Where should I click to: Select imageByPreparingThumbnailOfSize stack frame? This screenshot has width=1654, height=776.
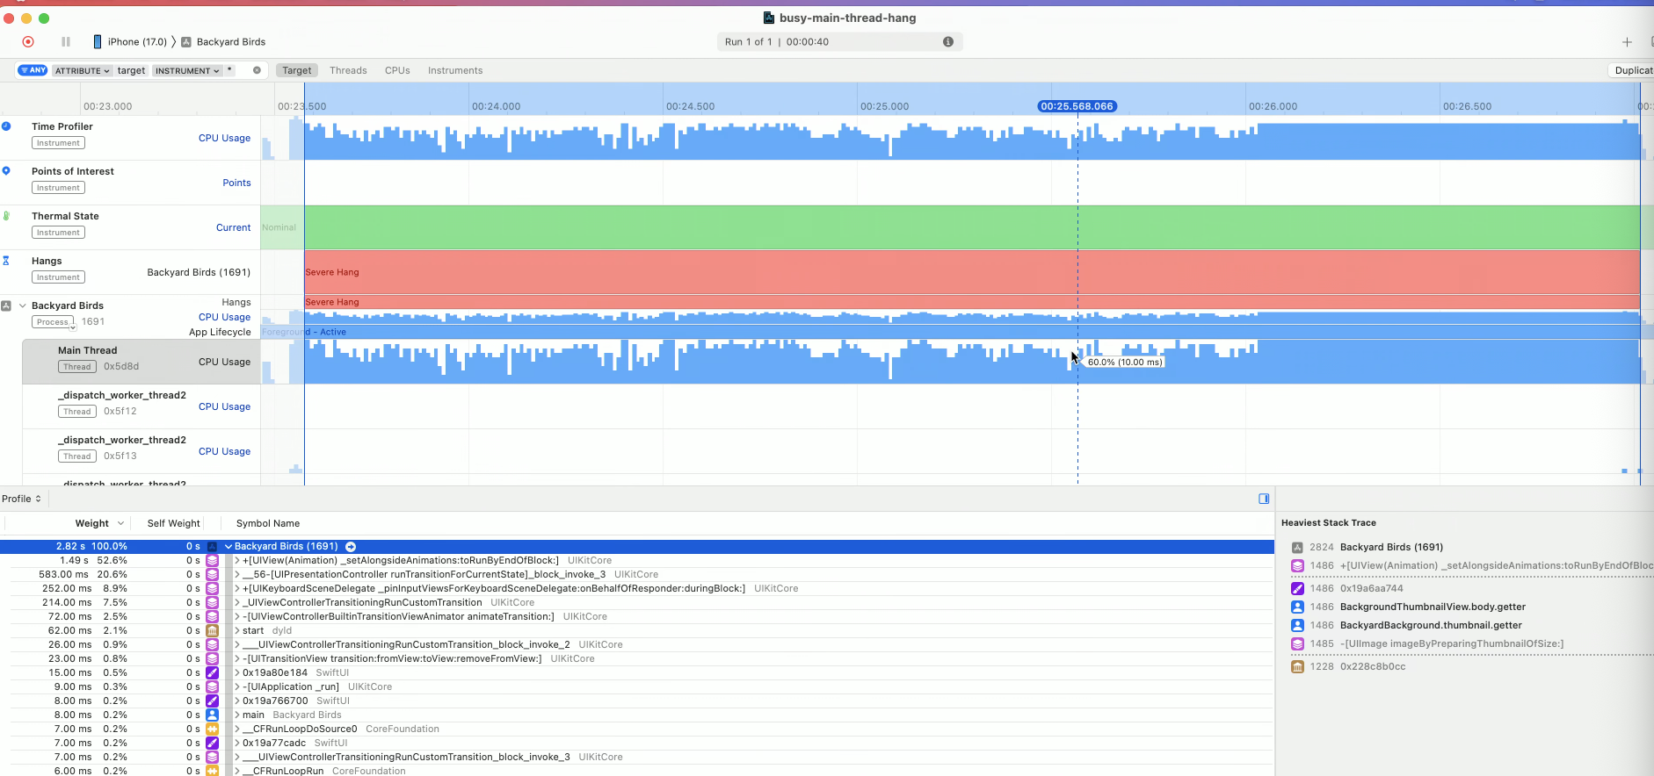click(1452, 643)
